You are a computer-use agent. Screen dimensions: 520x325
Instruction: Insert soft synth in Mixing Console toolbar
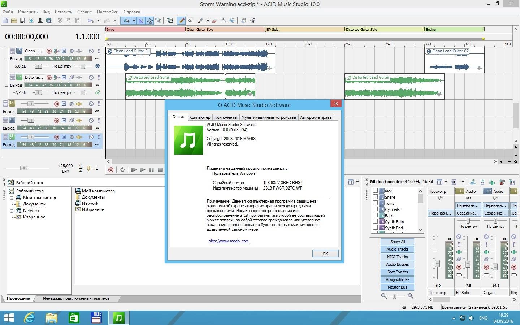coord(512,182)
